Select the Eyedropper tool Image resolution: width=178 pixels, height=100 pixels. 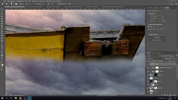2,24
